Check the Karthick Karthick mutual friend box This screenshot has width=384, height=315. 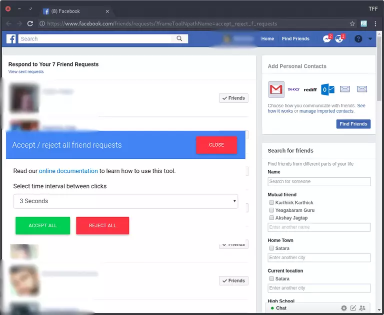tap(271, 203)
